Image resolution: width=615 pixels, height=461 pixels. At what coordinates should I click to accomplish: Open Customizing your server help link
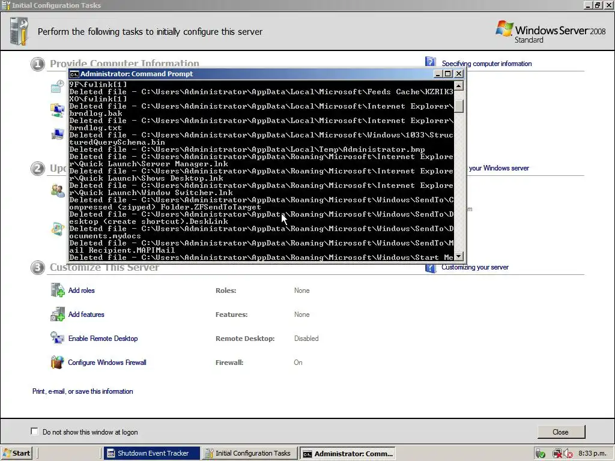click(x=475, y=267)
